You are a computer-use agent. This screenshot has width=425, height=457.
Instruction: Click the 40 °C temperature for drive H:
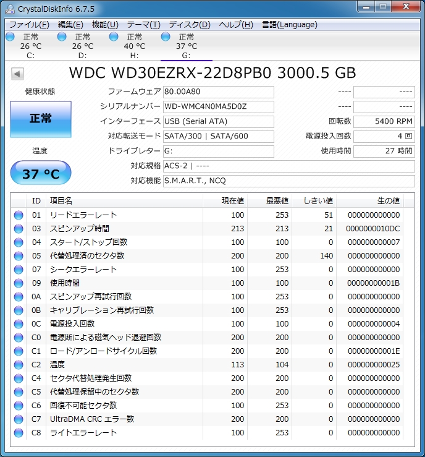pyautogui.click(x=135, y=46)
